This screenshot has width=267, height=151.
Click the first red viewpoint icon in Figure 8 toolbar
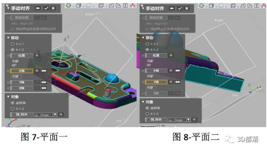243,6
